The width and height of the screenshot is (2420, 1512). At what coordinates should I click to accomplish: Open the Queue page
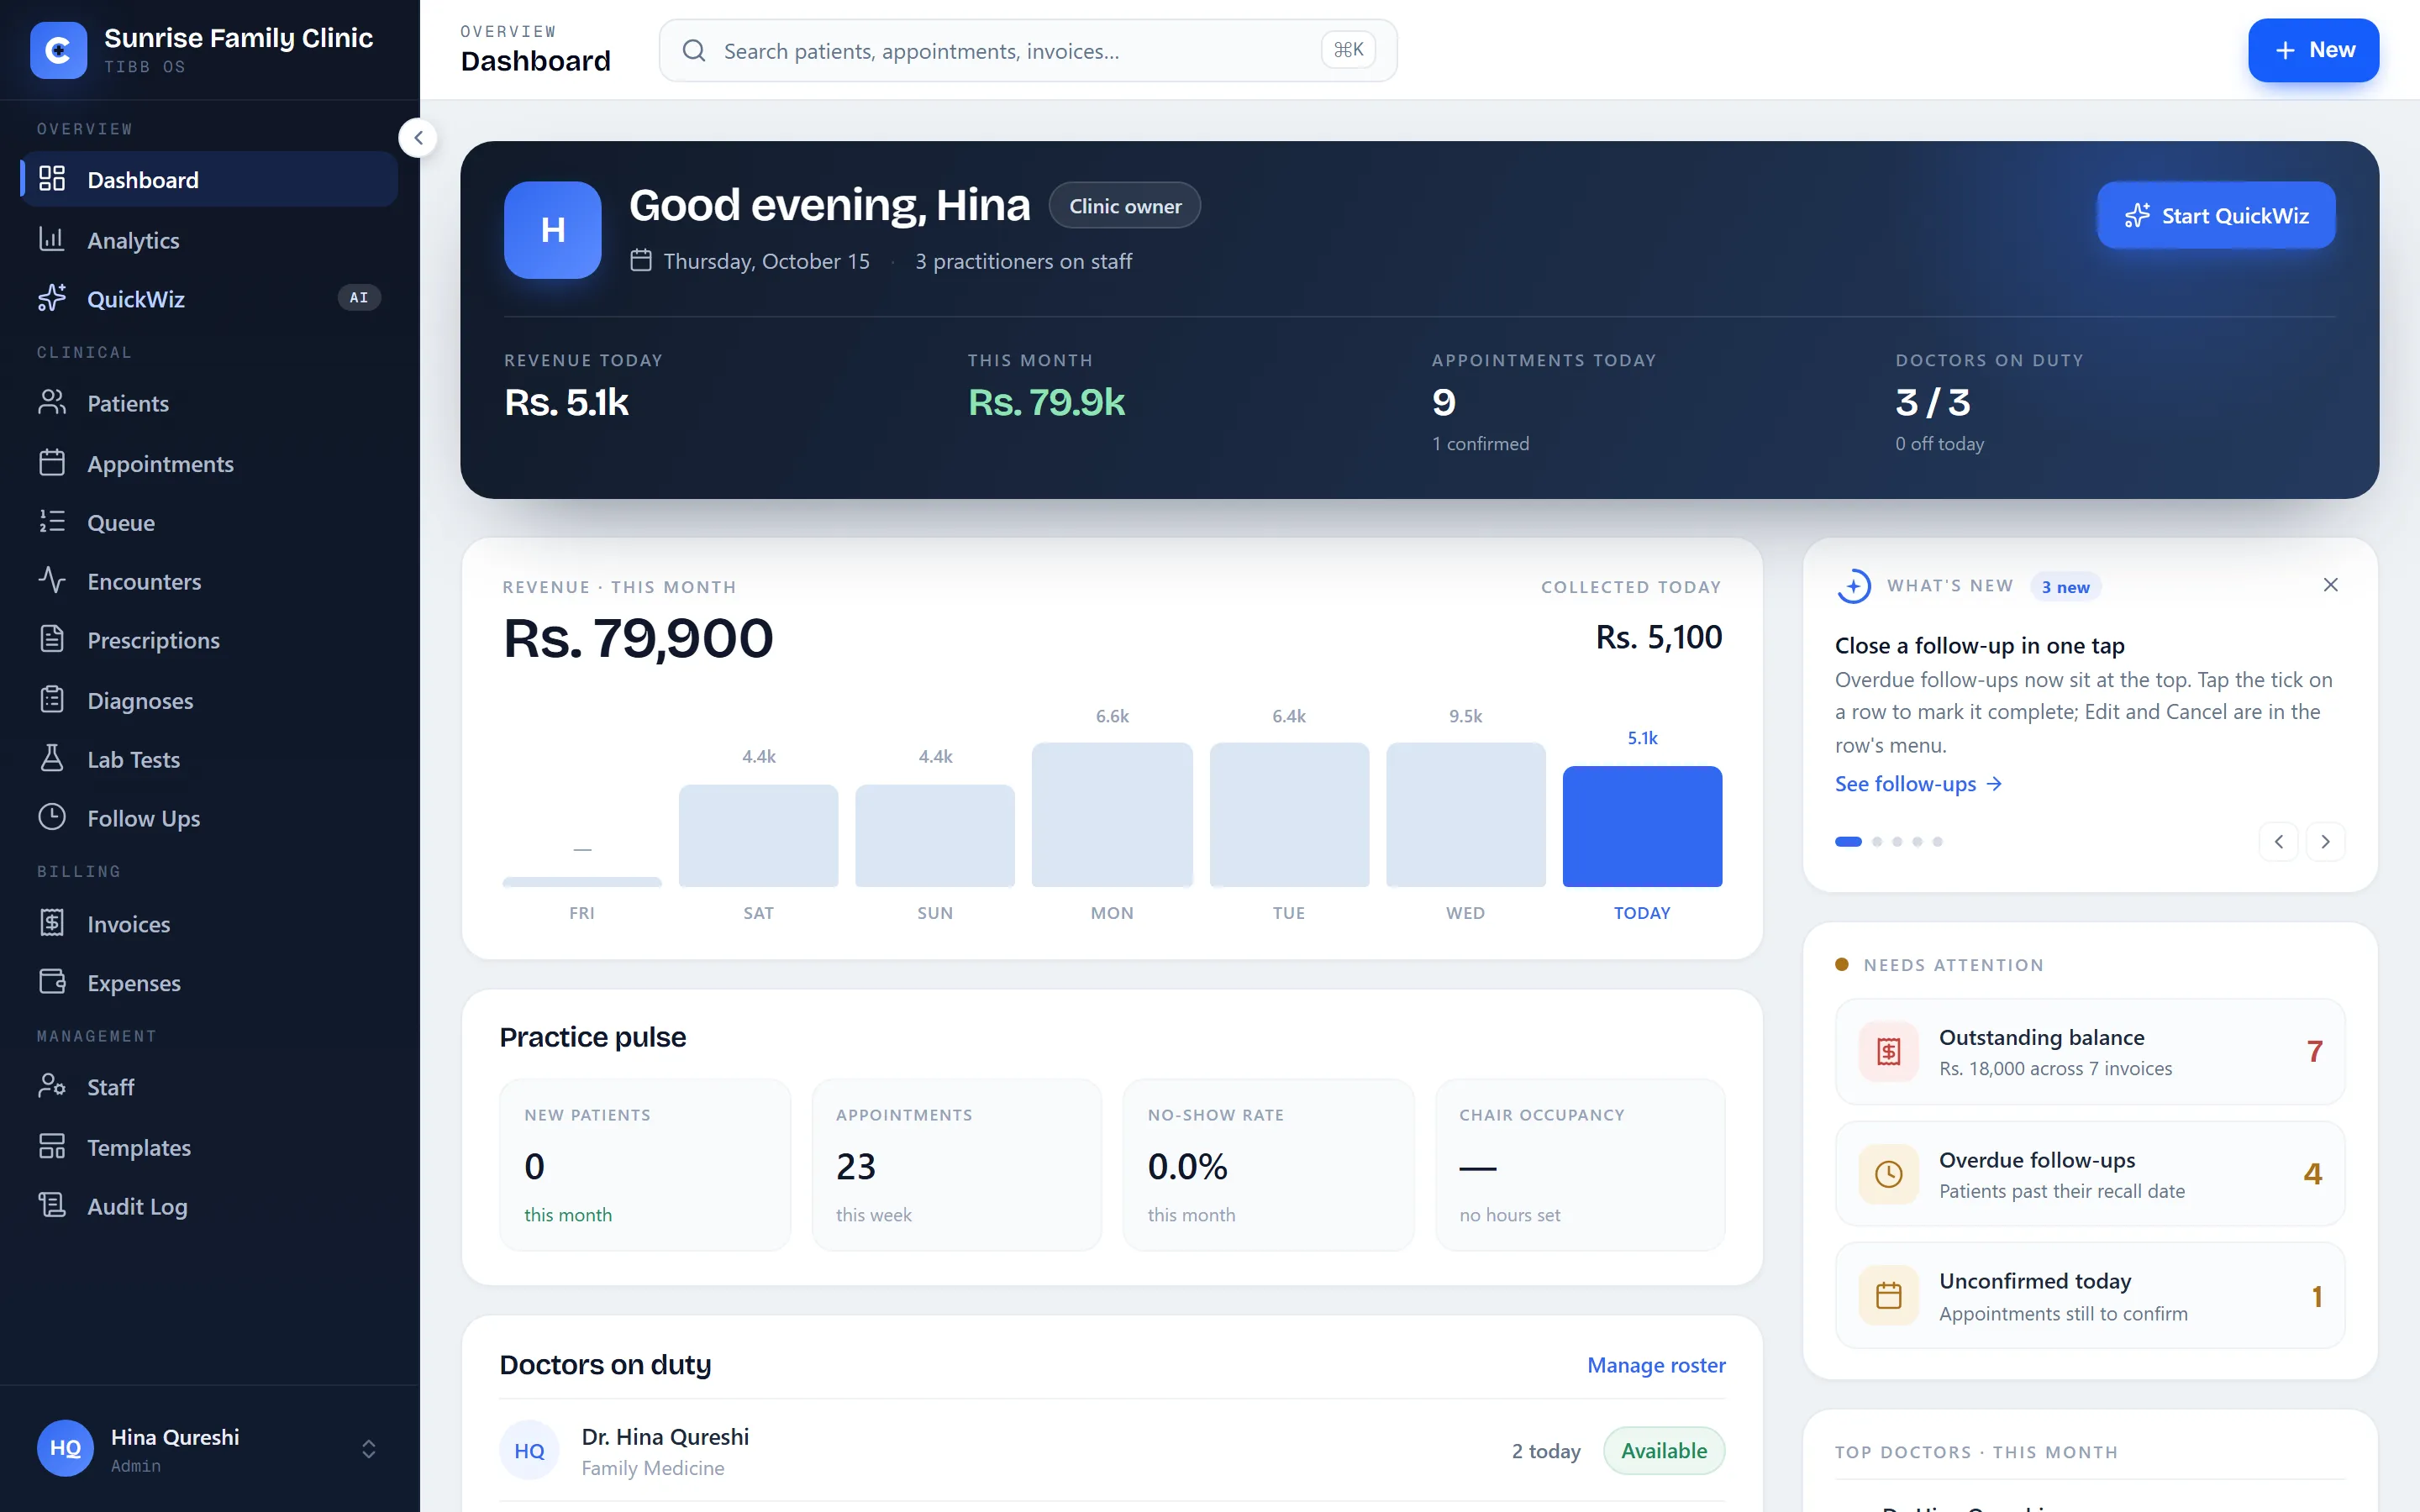[x=209, y=522]
